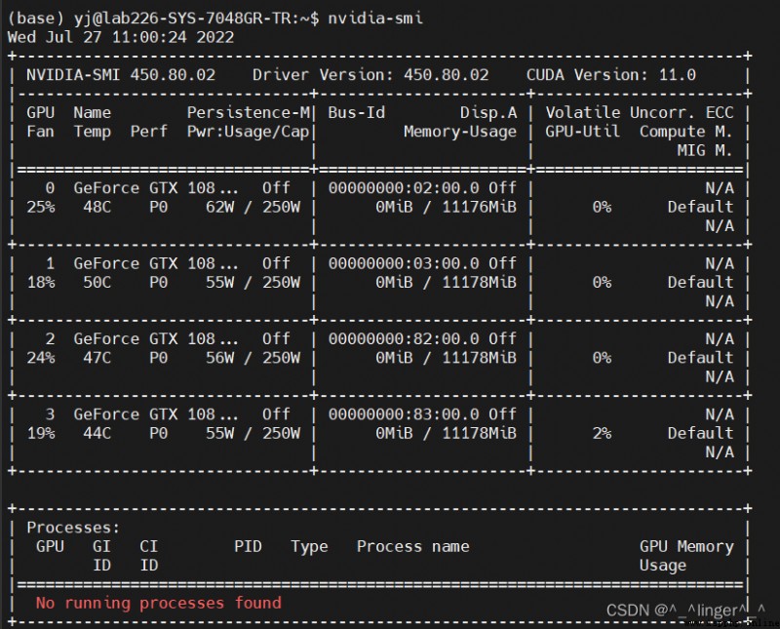
Task: Click bus id 00000000:82:00.0
Action: point(404,339)
